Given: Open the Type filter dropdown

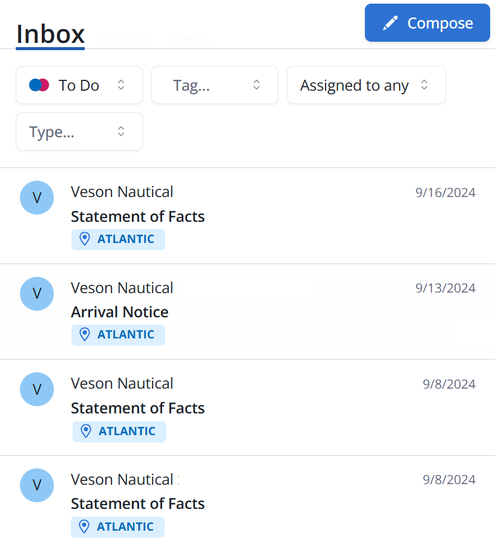Looking at the screenshot, I should (x=79, y=131).
